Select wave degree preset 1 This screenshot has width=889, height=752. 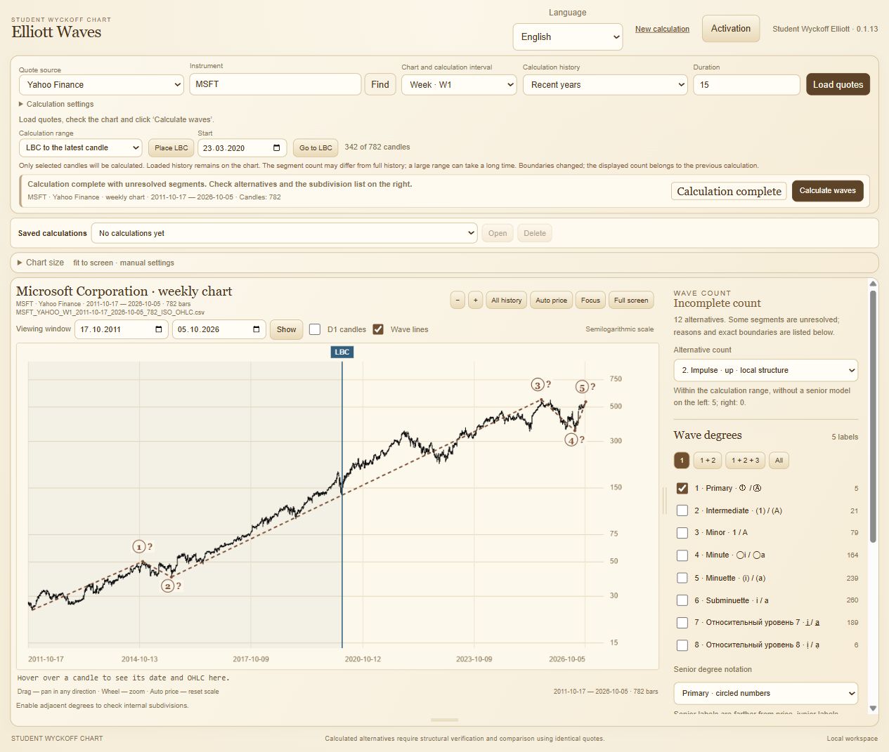682,461
